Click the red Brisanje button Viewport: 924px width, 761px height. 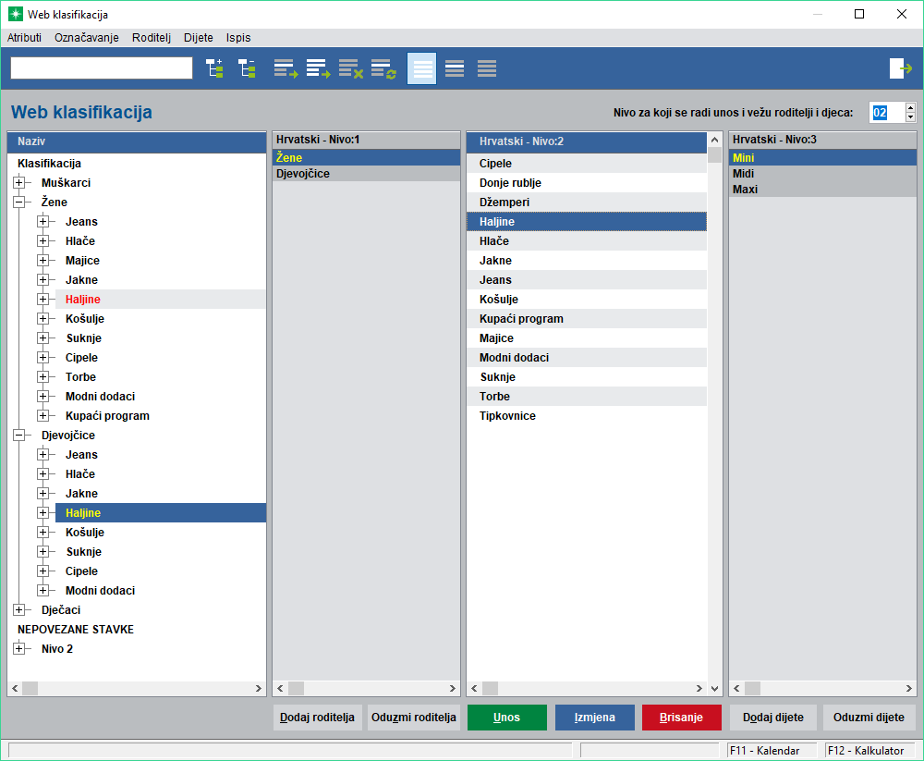[x=681, y=718]
